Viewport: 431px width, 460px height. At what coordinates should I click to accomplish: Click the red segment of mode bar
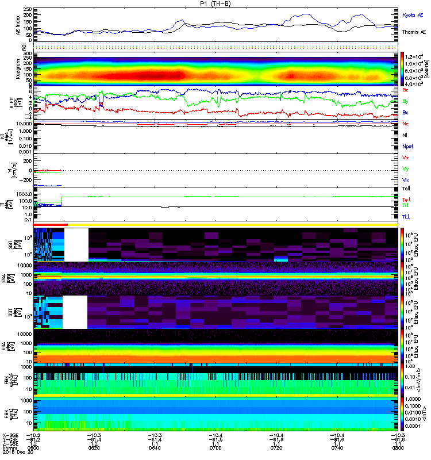[x=51, y=225]
